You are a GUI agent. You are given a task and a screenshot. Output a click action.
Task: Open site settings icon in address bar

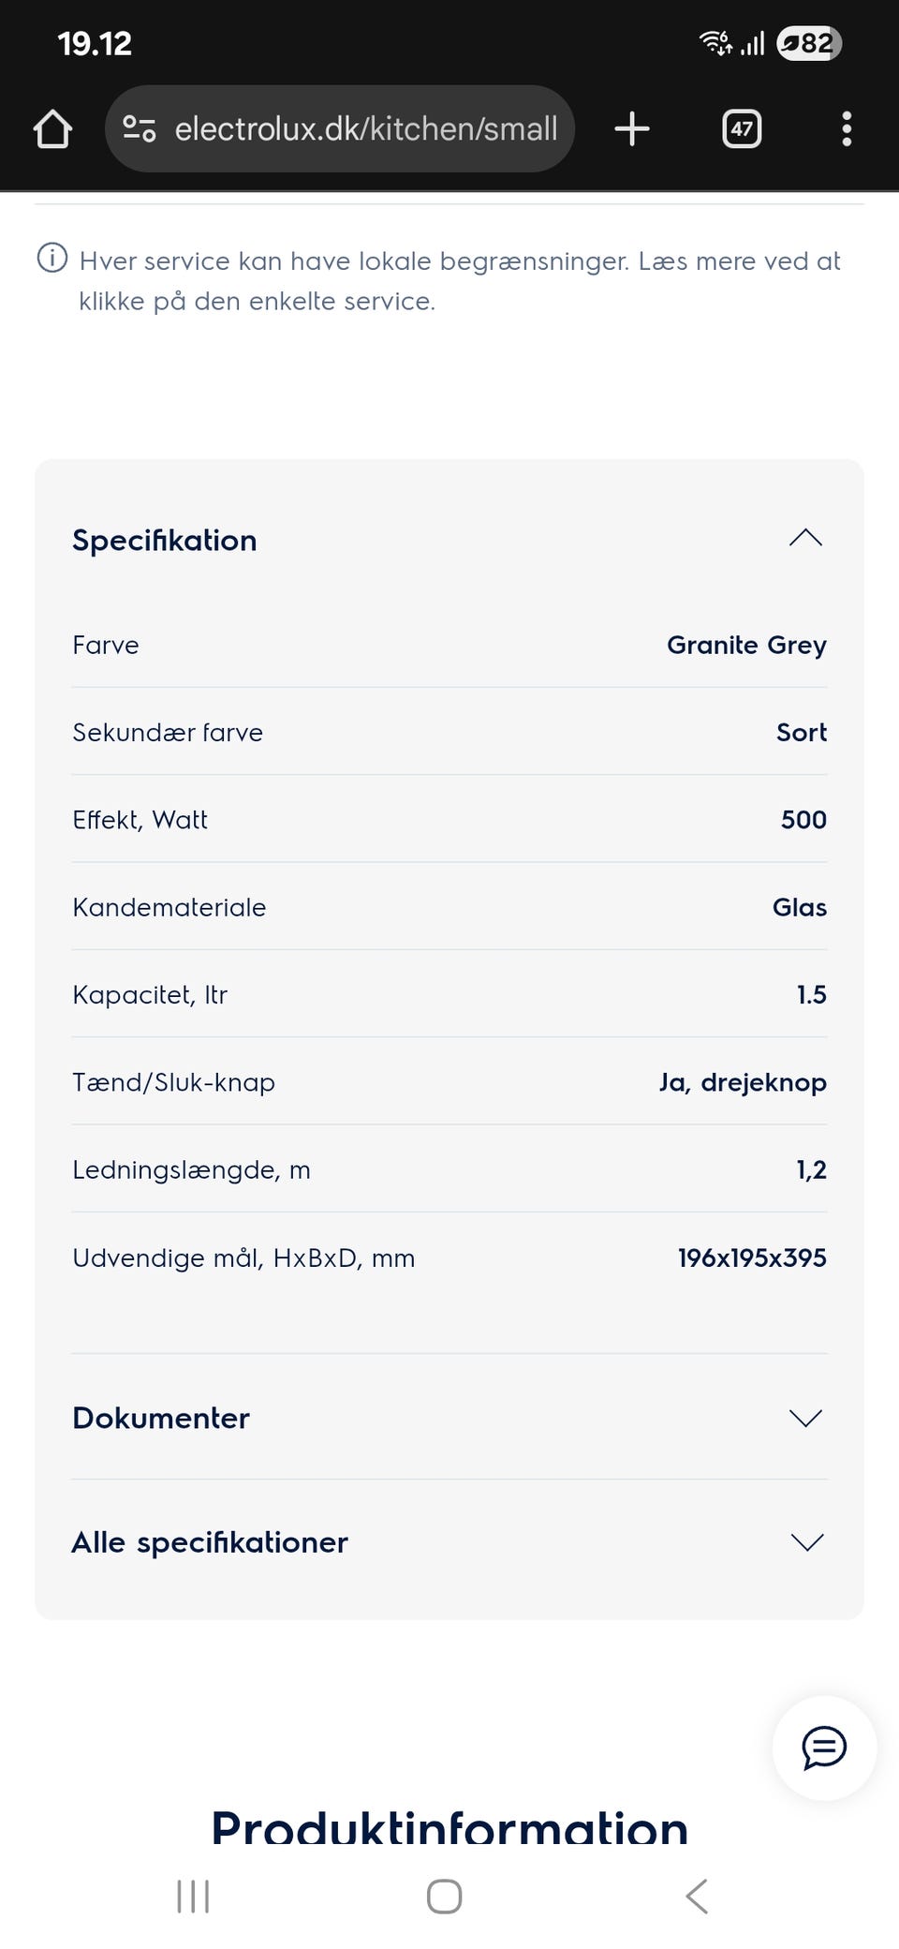(140, 129)
